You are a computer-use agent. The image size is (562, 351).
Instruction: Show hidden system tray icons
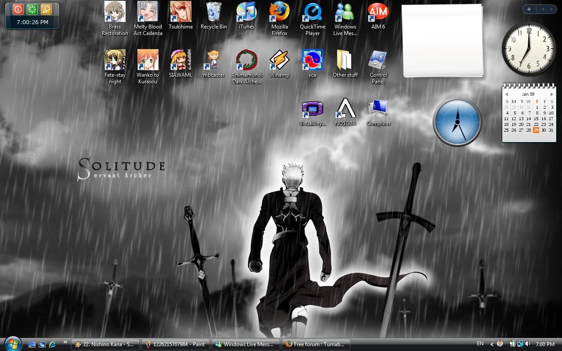492,344
